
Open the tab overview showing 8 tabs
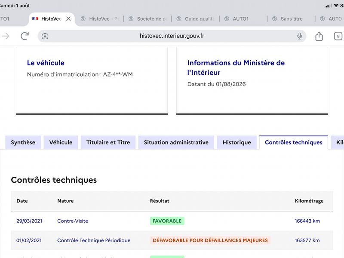coord(338,36)
